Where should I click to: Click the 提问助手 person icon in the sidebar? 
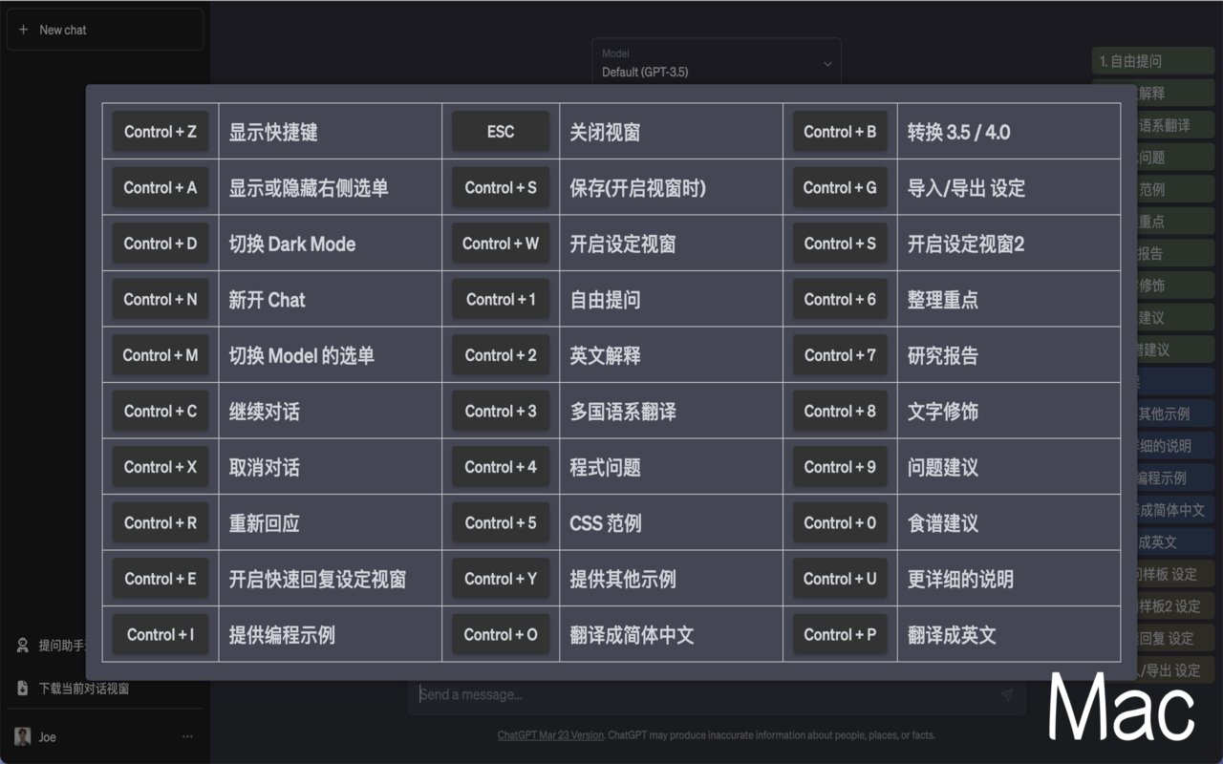(23, 646)
